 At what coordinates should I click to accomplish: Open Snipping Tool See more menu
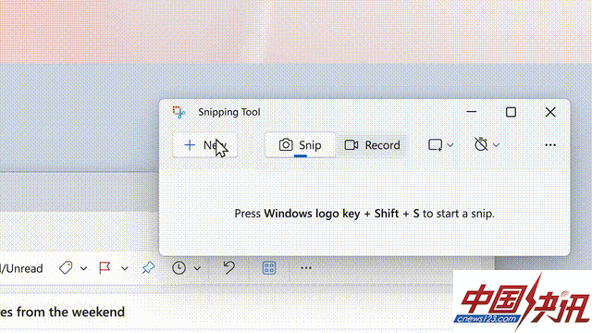(550, 145)
